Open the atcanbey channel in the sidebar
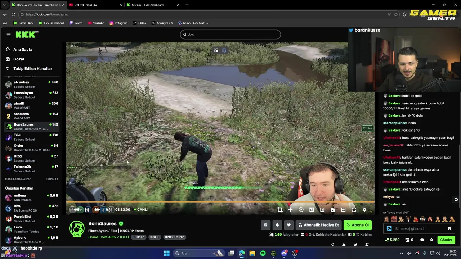This screenshot has width=461, height=259. 32,85
